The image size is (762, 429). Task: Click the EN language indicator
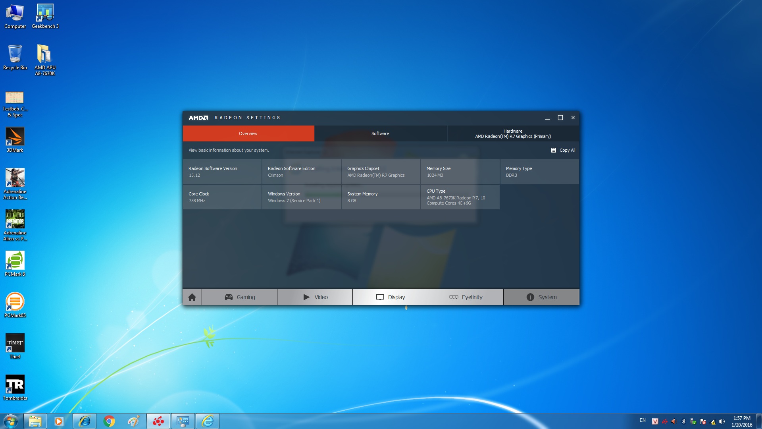pyautogui.click(x=643, y=420)
